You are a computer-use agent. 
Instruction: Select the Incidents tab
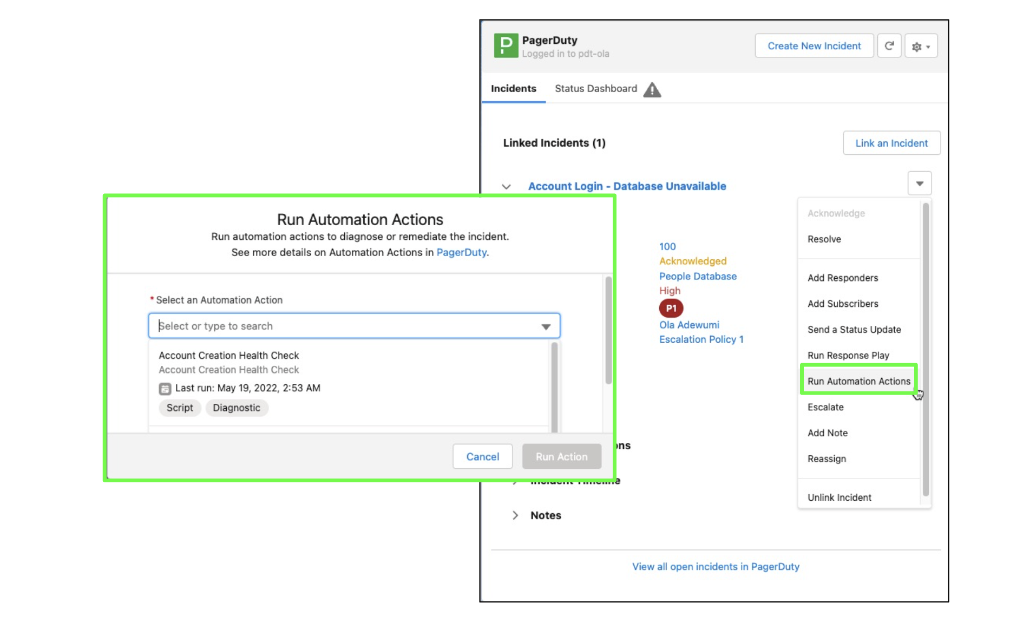click(513, 89)
